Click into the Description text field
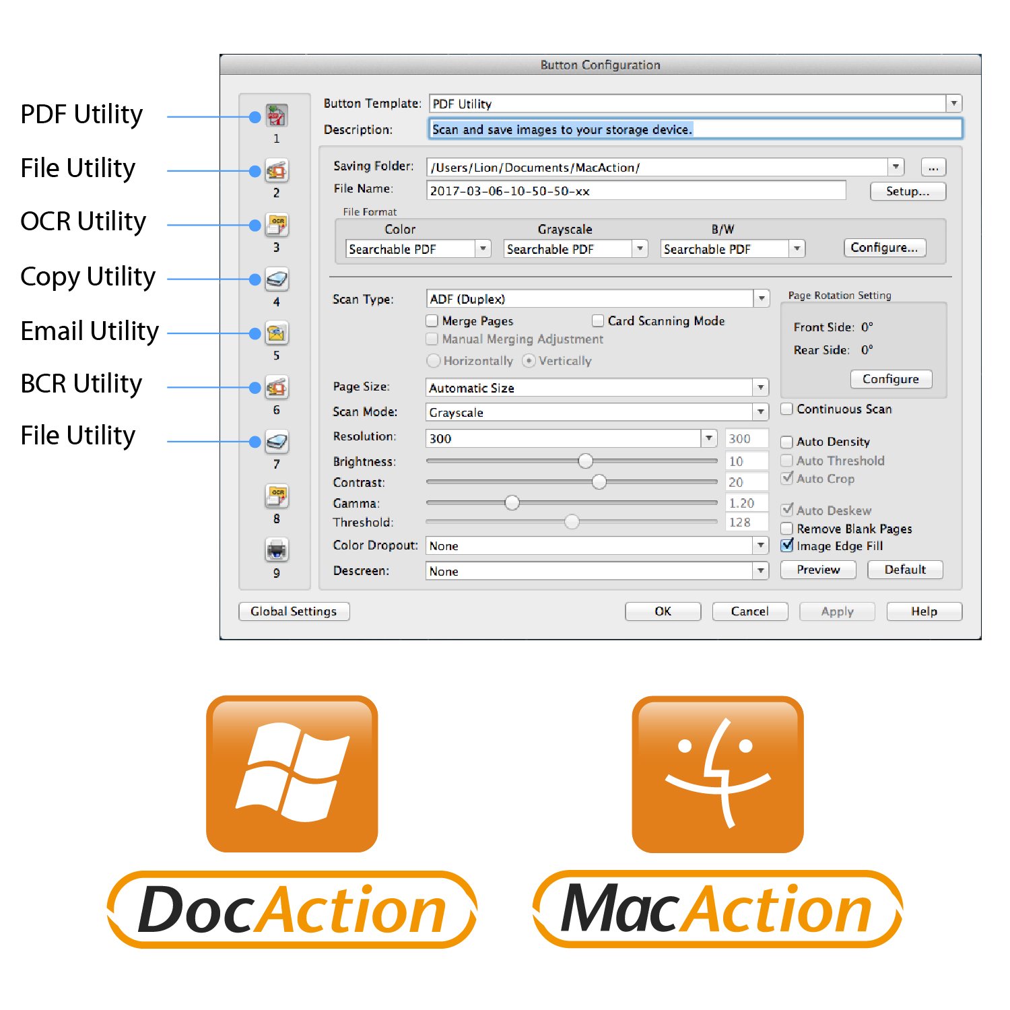The image size is (1010, 1010). point(696,129)
